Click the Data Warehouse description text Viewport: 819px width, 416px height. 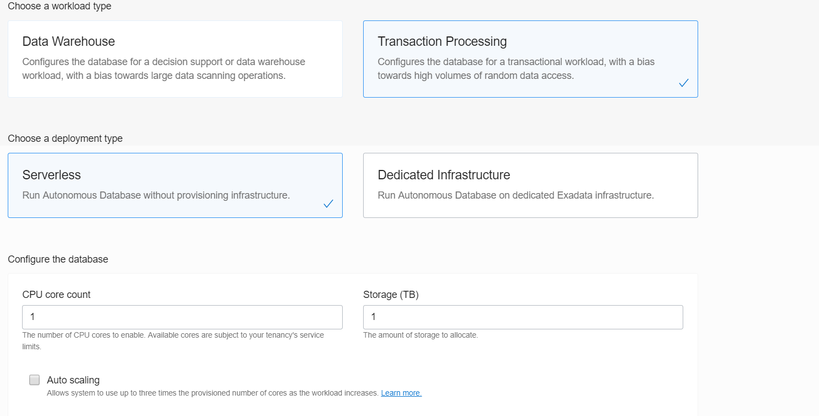pos(163,68)
